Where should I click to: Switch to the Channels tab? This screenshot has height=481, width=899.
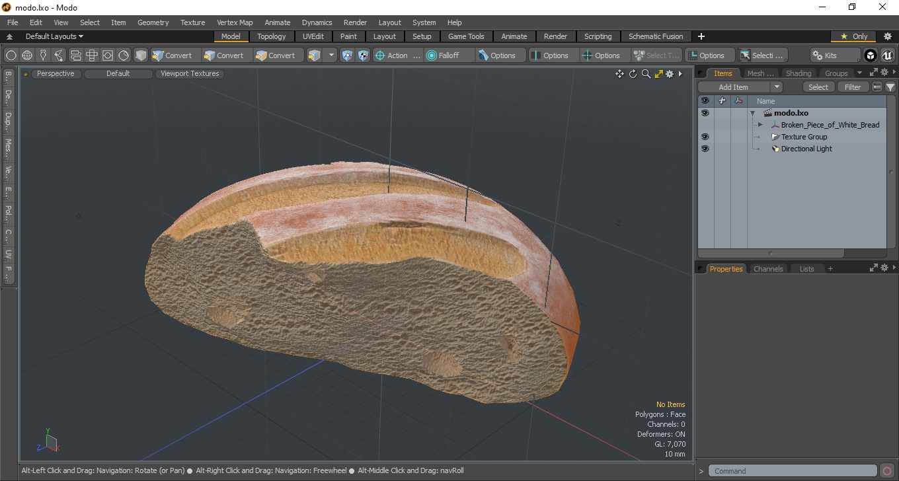(x=768, y=269)
